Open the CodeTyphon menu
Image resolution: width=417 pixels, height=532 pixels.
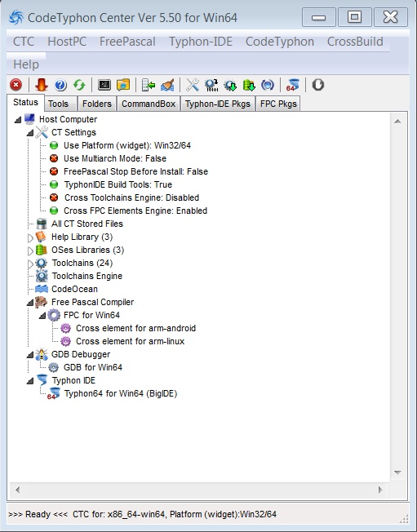click(280, 42)
